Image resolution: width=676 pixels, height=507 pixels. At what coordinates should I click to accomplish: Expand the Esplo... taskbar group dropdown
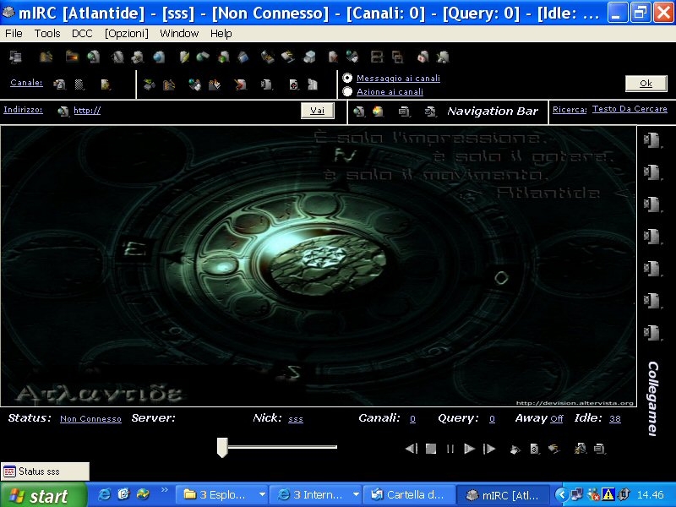click(x=262, y=495)
